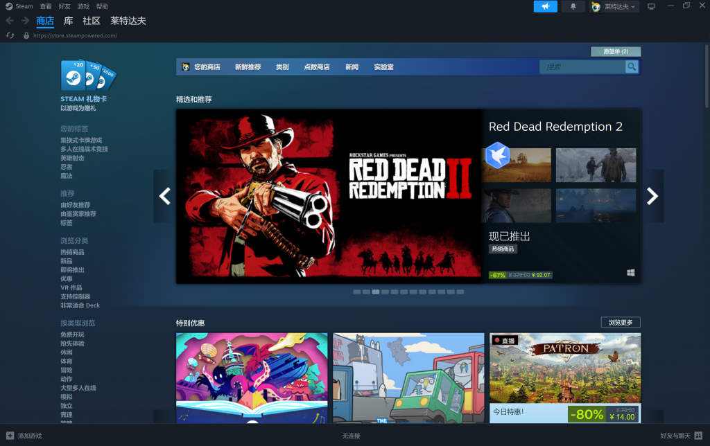Open the 莱特达夫 account dropdown
Viewport: 710px width, 446px height.
click(614, 6)
